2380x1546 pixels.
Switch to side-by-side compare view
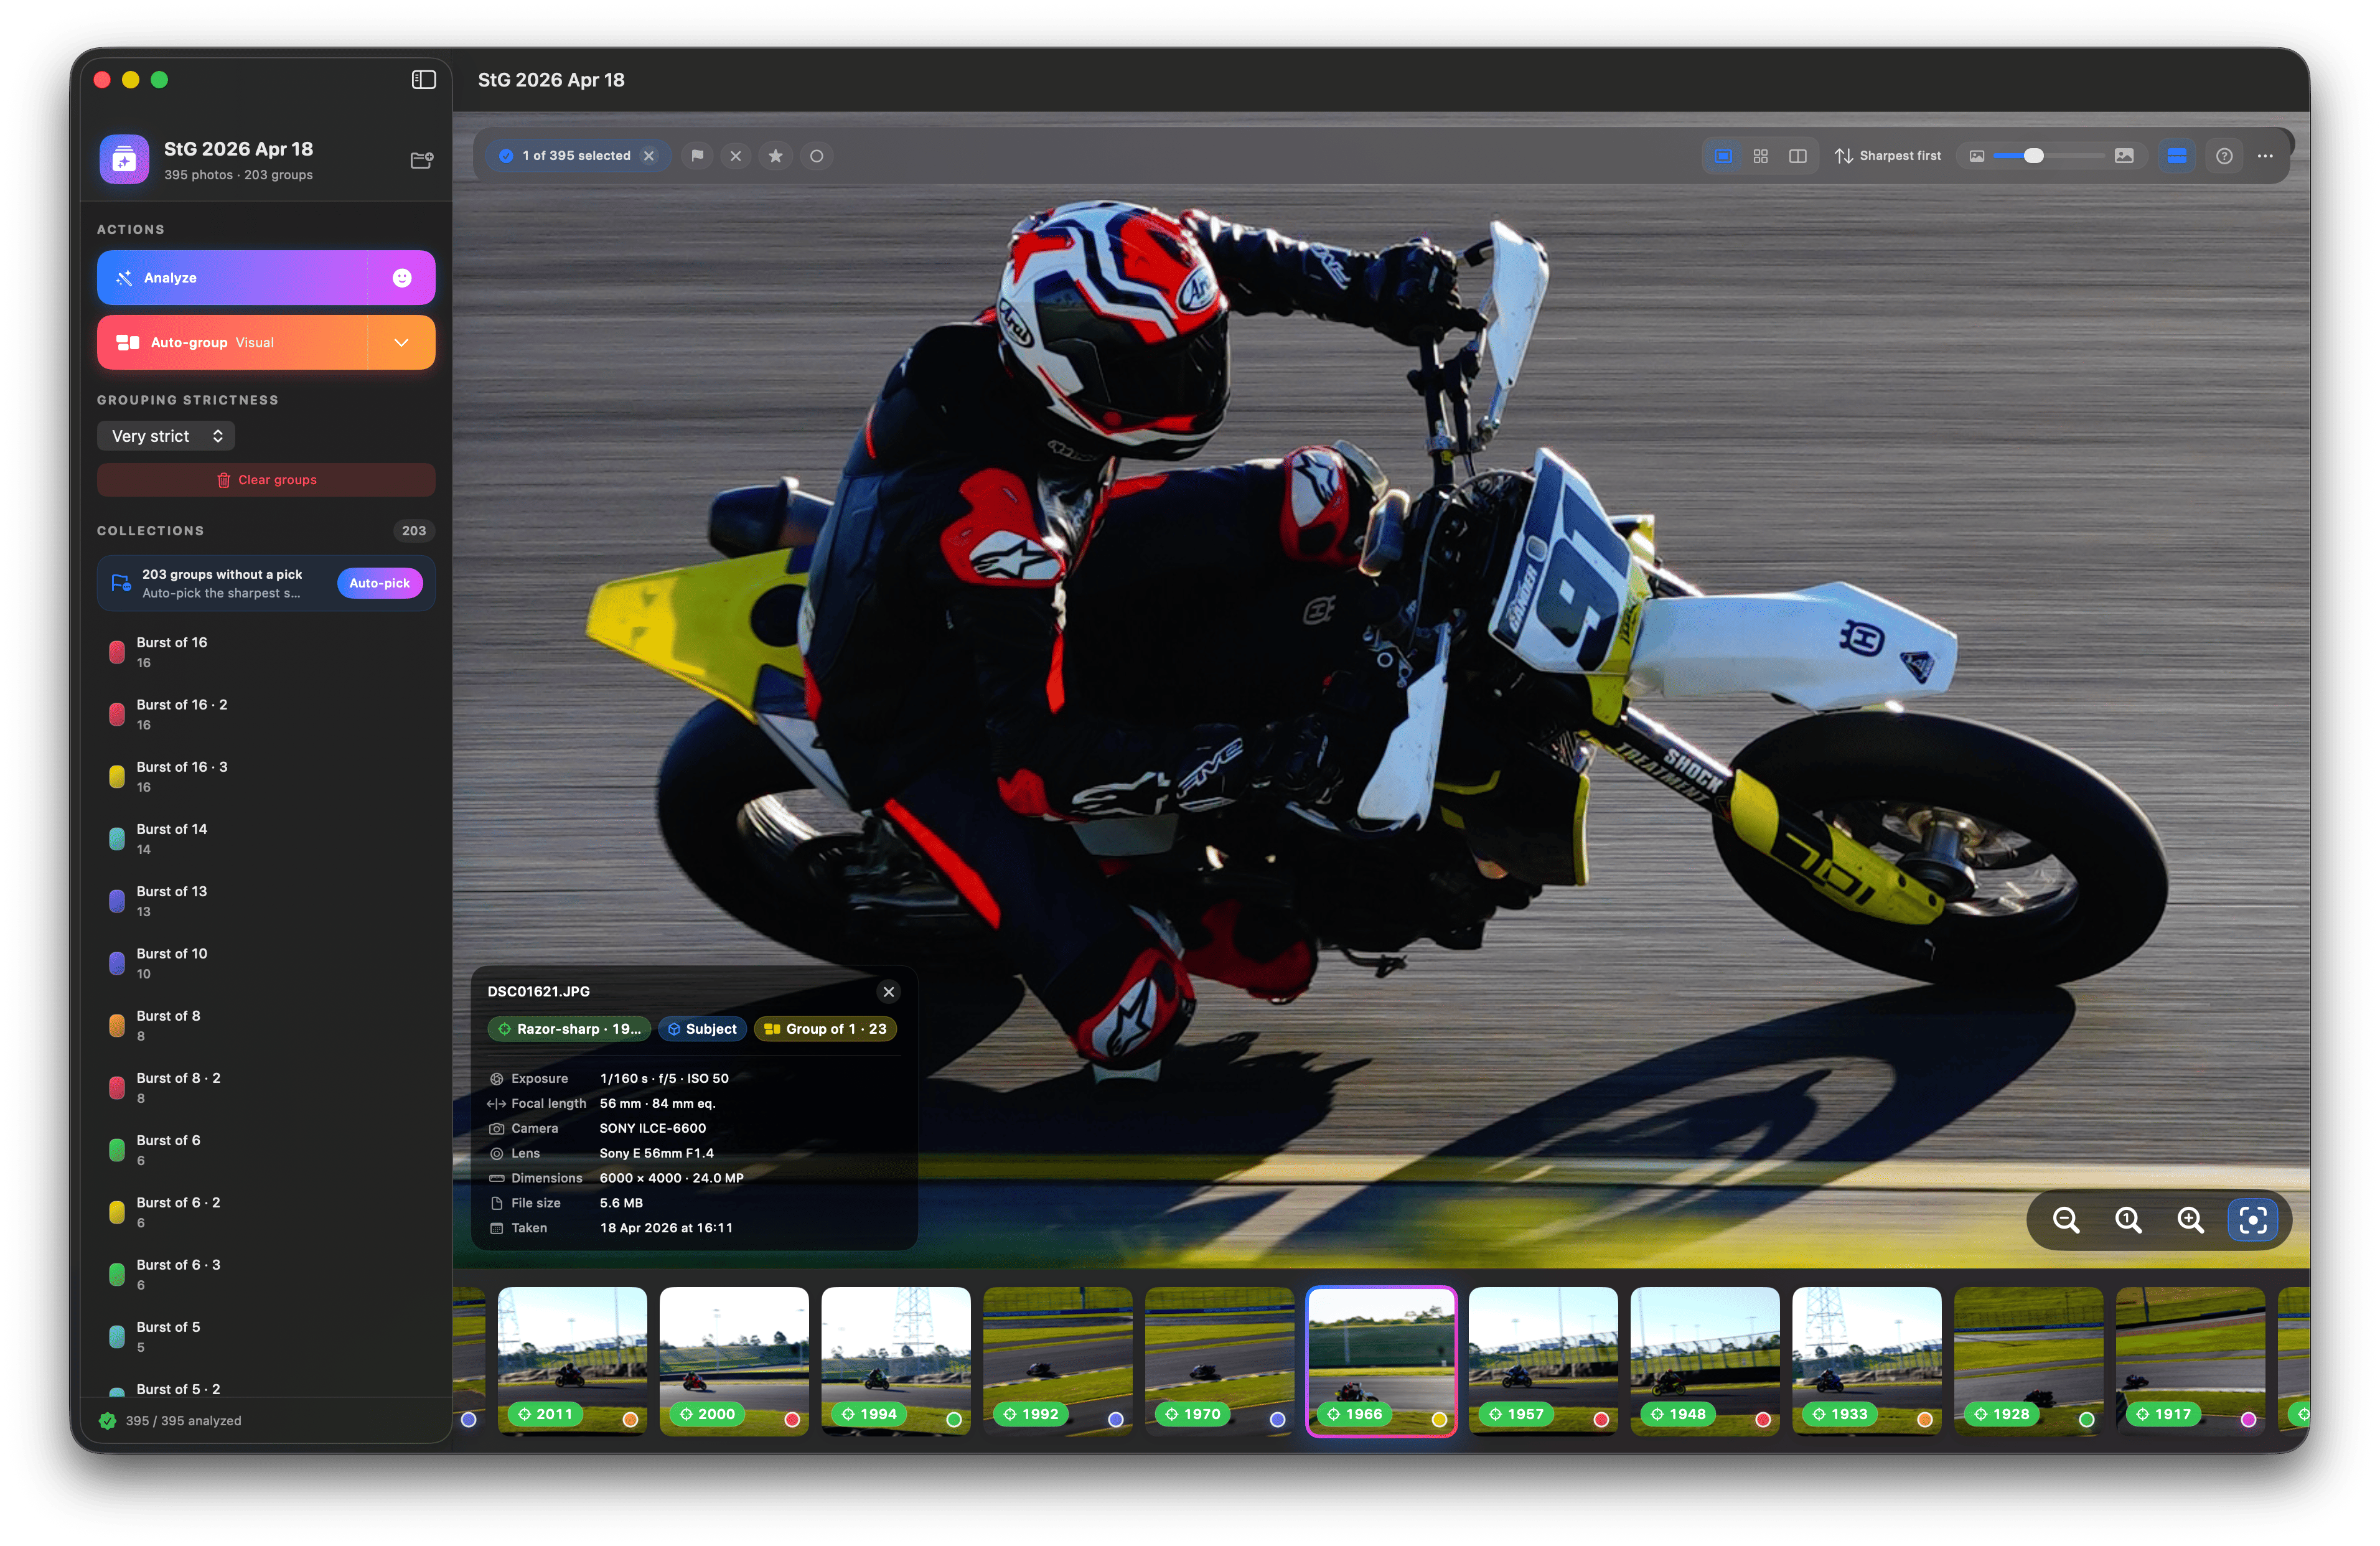(1799, 156)
